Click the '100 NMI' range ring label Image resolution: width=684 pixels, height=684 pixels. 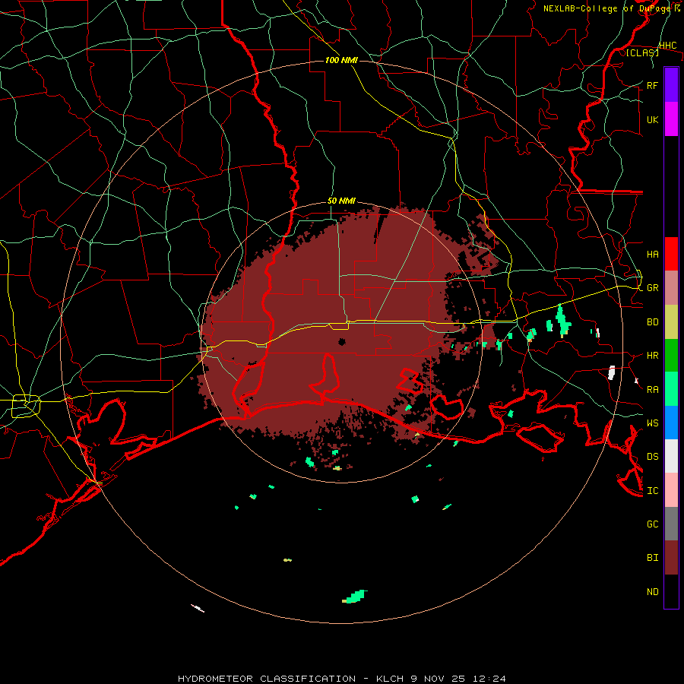point(341,60)
